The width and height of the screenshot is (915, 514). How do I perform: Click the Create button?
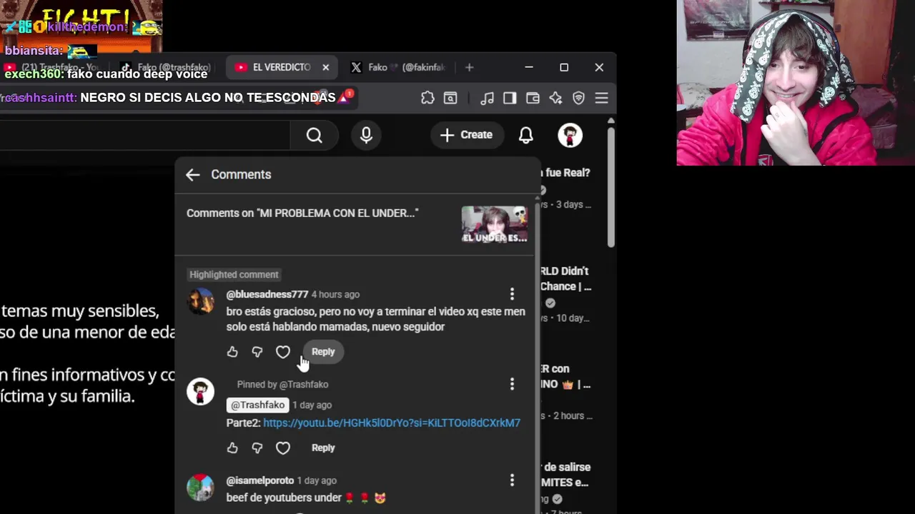pyautogui.click(x=466, y=135)
